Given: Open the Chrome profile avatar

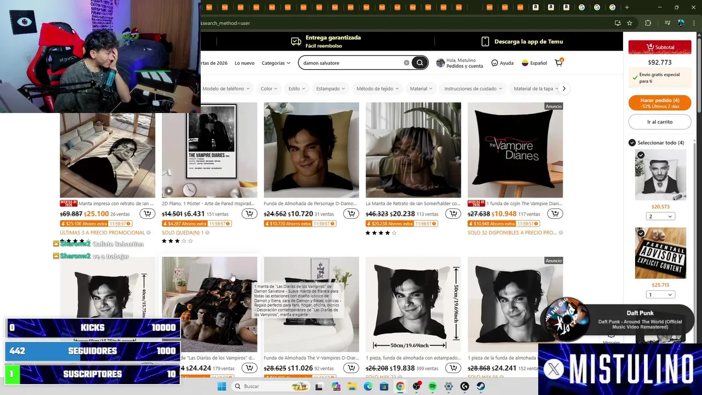Looking at the screenshot, I should click(681, 23).
